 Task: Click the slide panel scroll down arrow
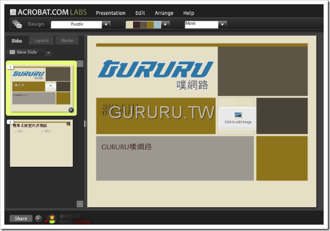pos(80,204)
